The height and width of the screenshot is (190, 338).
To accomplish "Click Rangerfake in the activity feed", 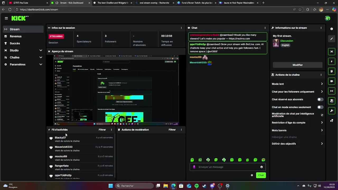I will pos(62,166).
